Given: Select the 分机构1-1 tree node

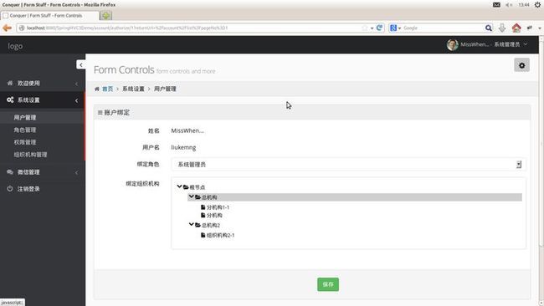Looking at the screenshot, I should (218, 207).
